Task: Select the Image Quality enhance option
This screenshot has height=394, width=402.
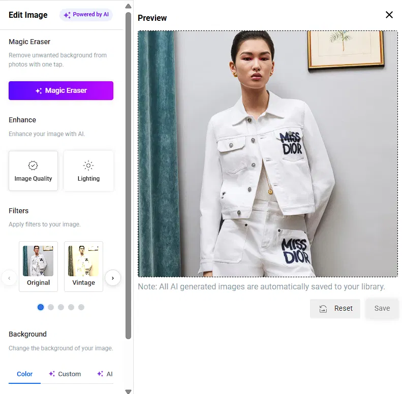Action: [33, 171]
